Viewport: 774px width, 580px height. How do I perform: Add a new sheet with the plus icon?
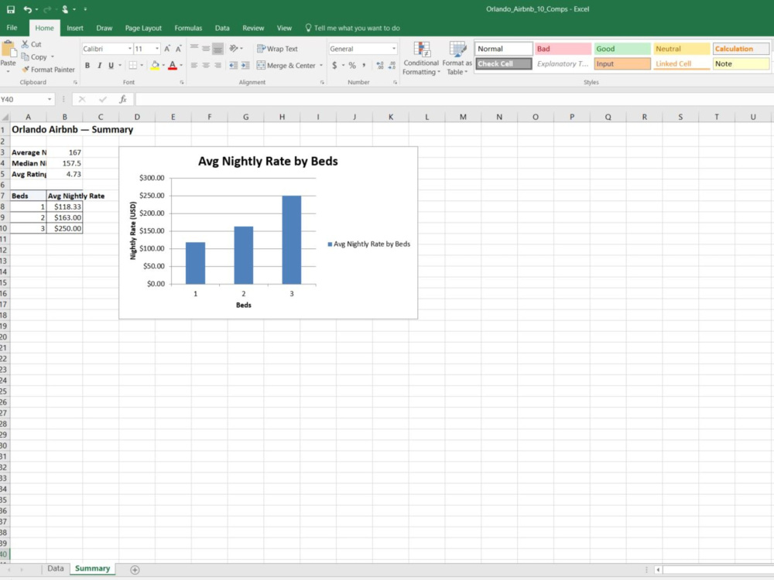(135, 570)
